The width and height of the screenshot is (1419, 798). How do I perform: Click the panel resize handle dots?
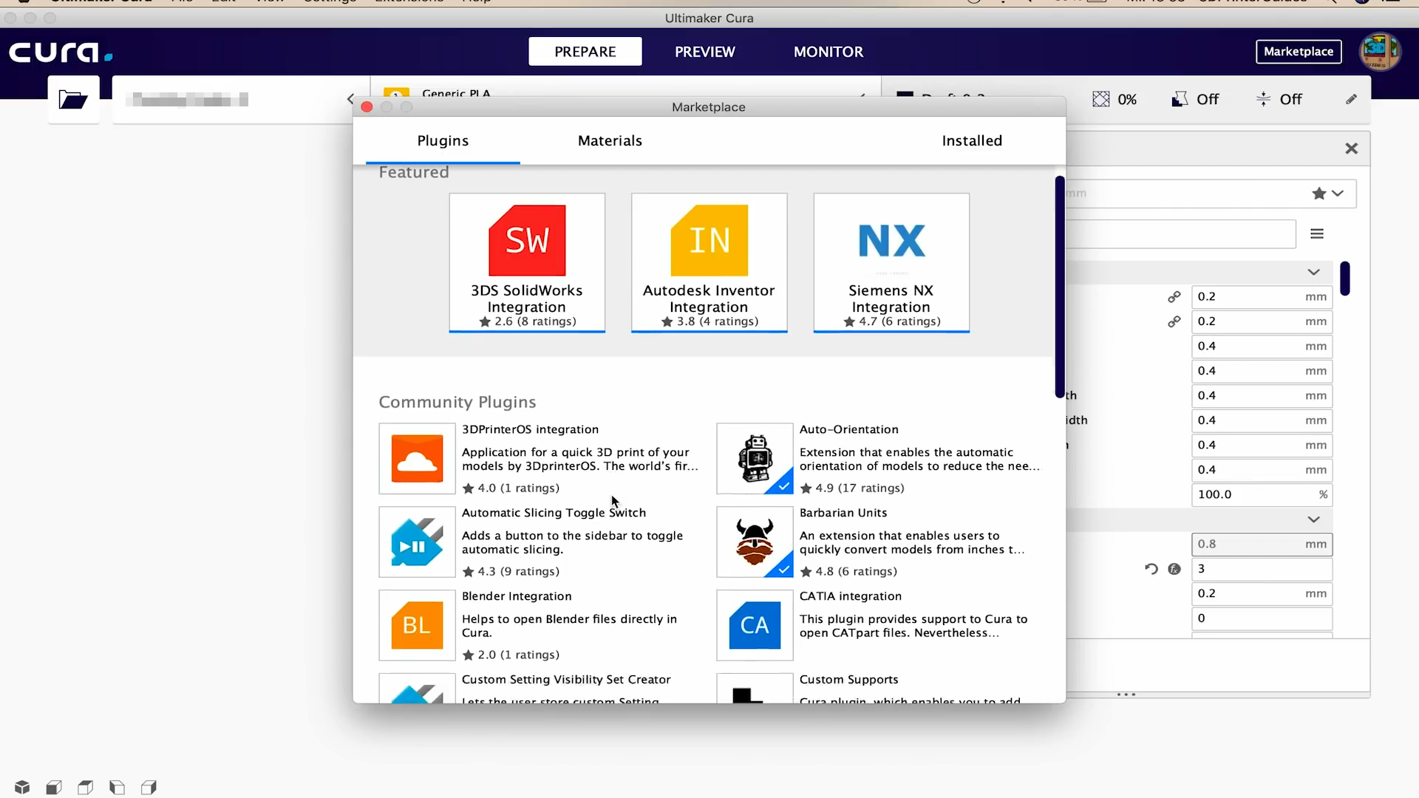[1126, 695]
